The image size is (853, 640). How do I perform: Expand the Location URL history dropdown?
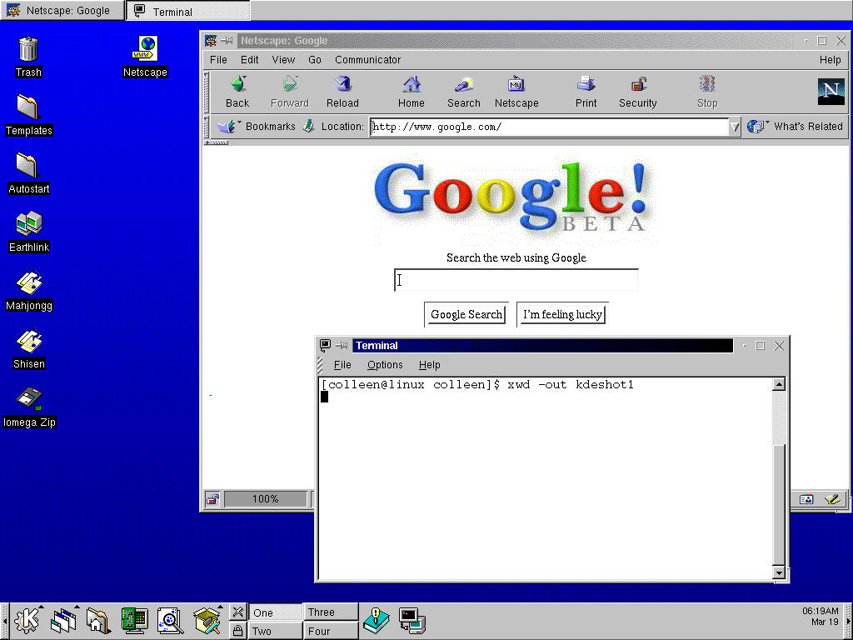pyautogui.click(x=735, y=127)
